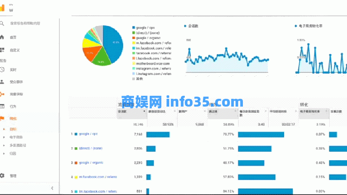Click the google / cpc sessions value 7,158
Image resolution: width=347 pixels, height=195 pixels.
pos(138,134)
